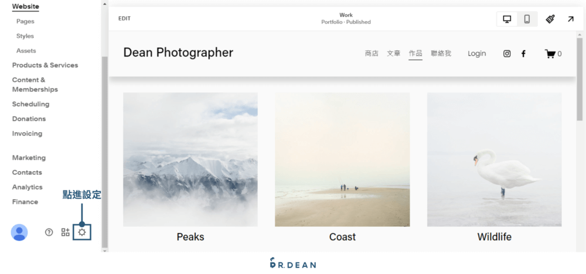The height and width of the screenshot is (274, 586).
Task: Open the Styles menu item
Action: tap(25, 36)
